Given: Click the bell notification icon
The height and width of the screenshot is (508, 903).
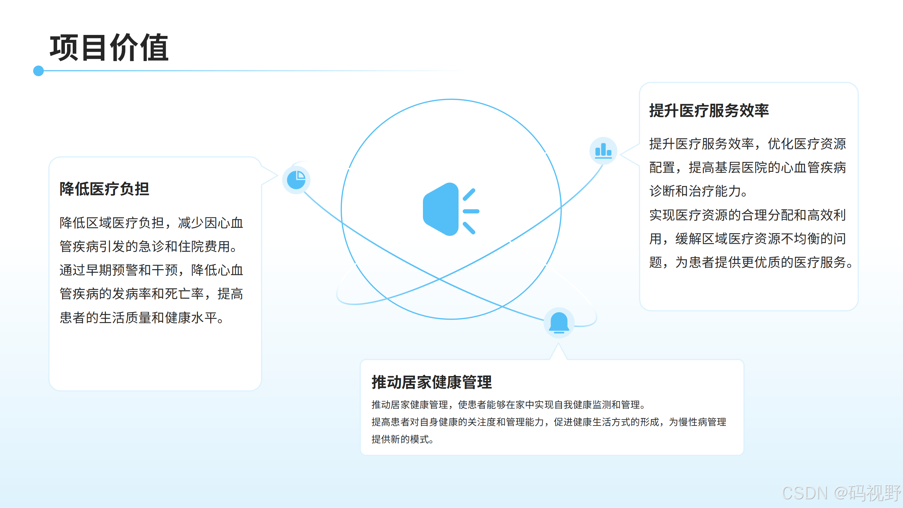Looking at the screenshot, I should pos(559,323).
